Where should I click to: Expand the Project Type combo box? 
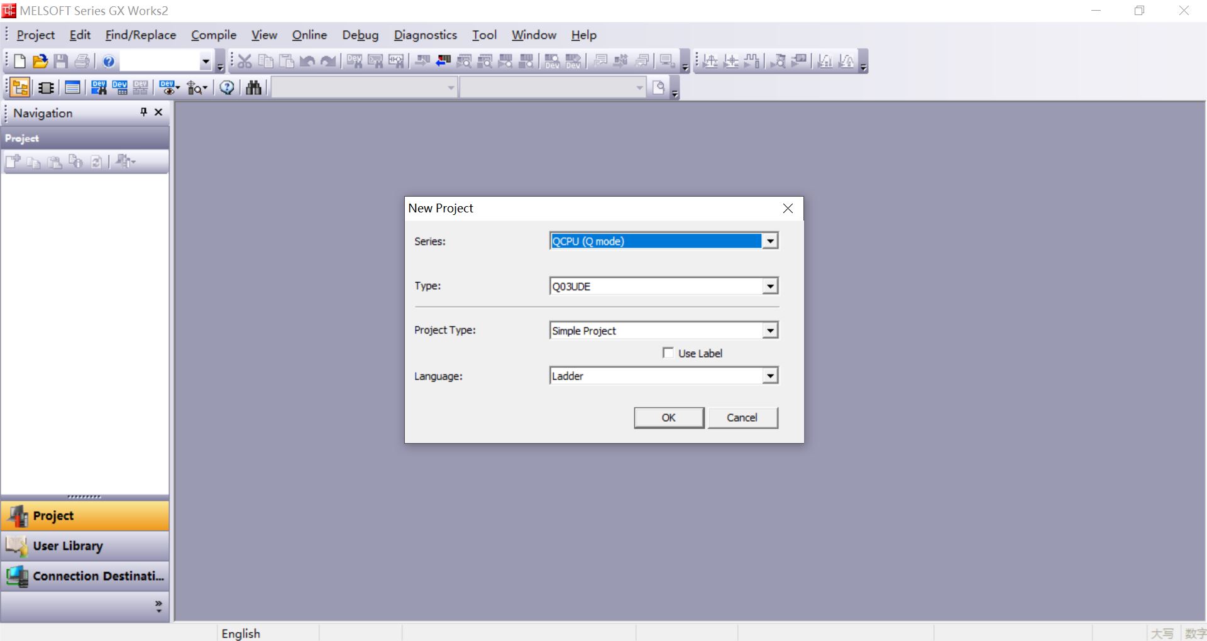(770, 331)
